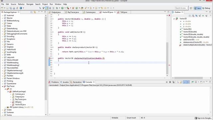
Task: Open the Navigate menu
Action: [x=30, y=4]
